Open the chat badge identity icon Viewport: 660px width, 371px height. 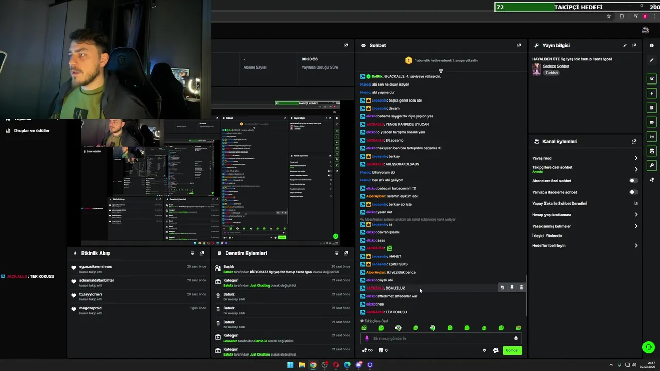[x=496, y=350]
